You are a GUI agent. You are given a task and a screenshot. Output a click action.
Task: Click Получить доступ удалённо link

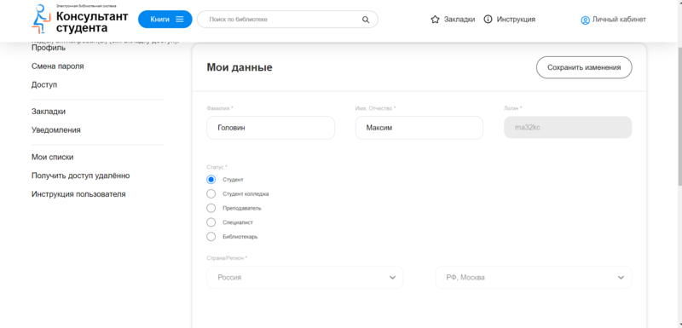(80, 176)
